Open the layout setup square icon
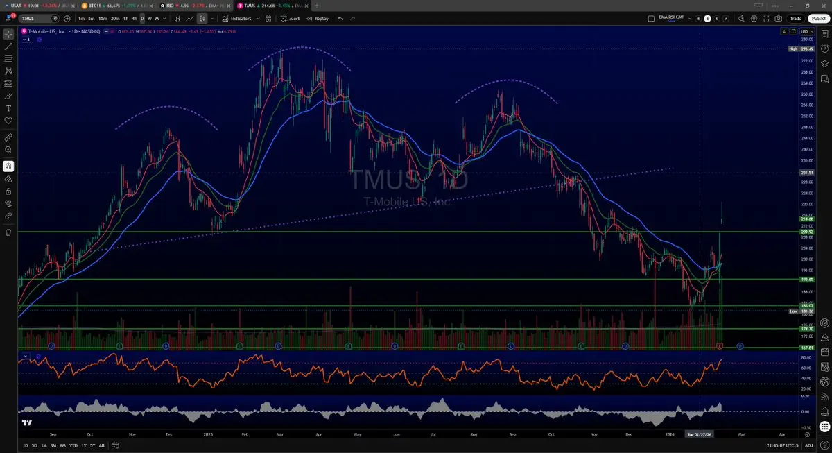Image resolution: width=832 pixels, height=453 pixels. pyautogui.click(x=650, y=19)
